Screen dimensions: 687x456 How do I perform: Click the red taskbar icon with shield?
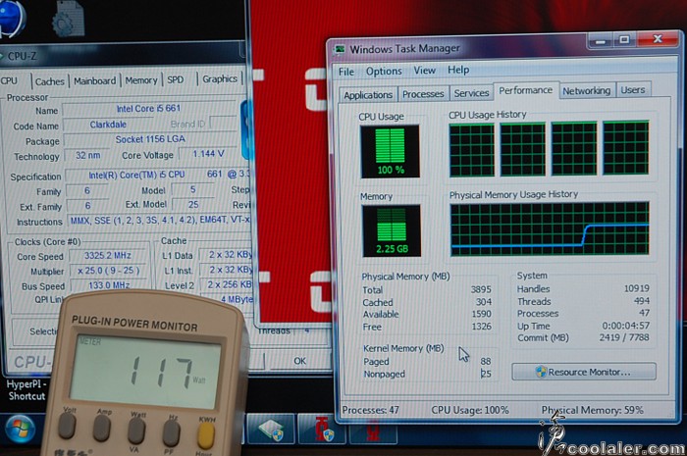(322, 430)
